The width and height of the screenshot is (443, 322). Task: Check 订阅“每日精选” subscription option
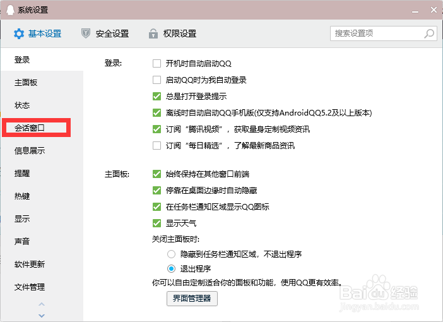tap(157, 145)
